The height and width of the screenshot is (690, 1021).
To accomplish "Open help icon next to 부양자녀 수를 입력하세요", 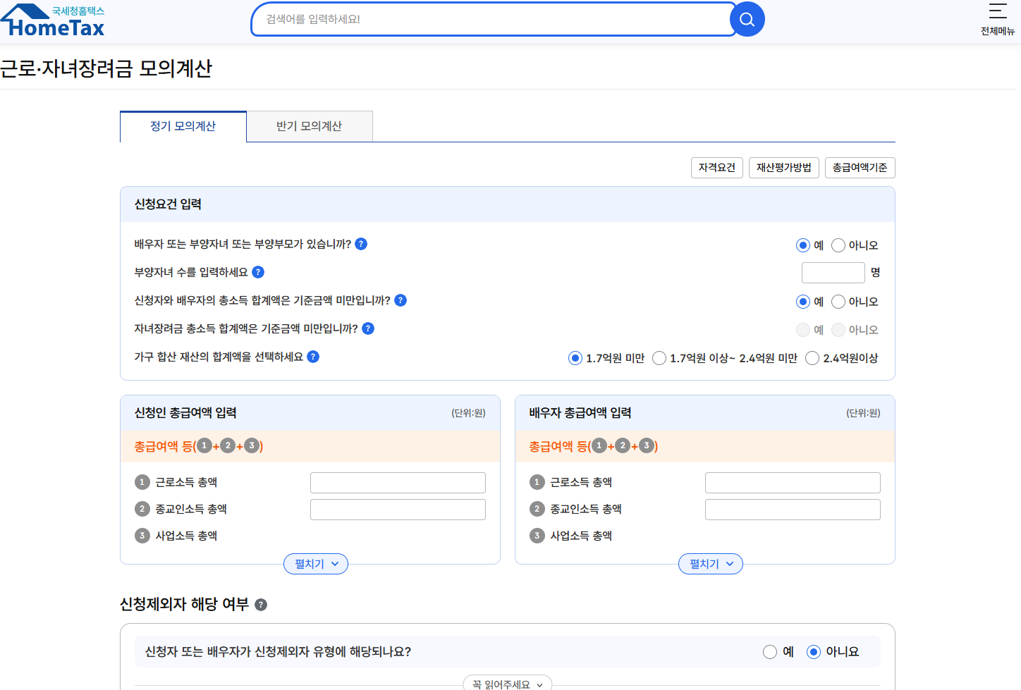I will point(258,272).
